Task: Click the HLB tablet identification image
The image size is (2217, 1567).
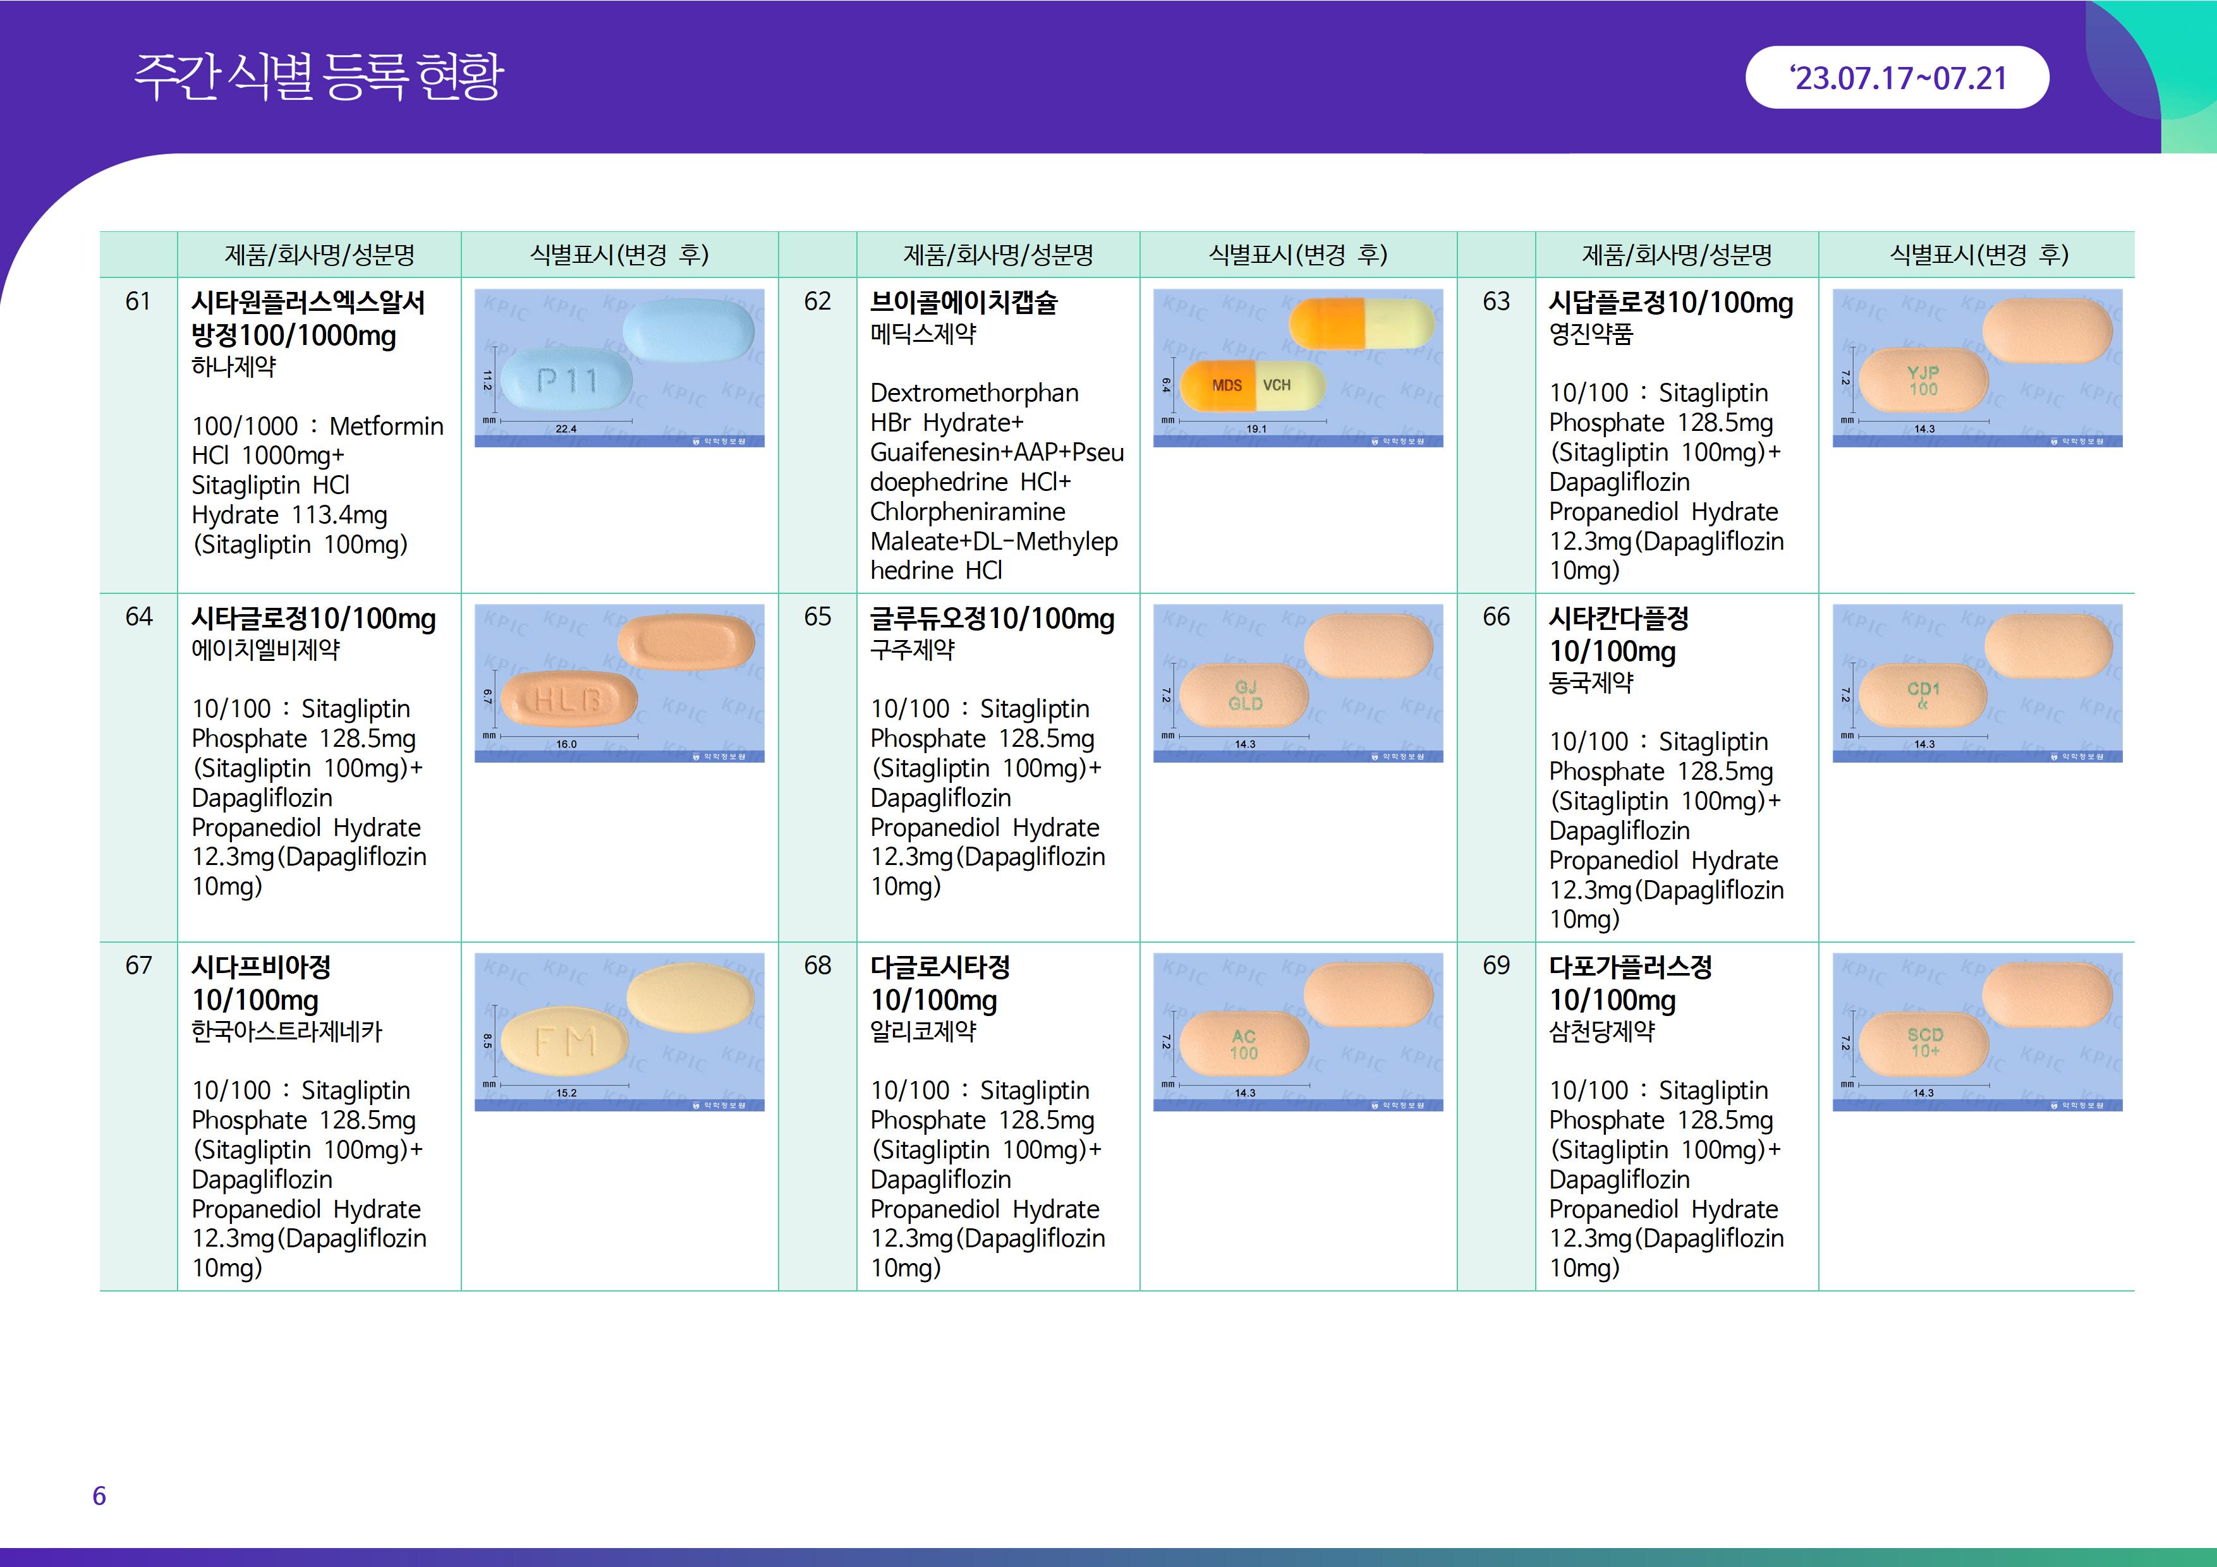Action: tap(619, 682)
